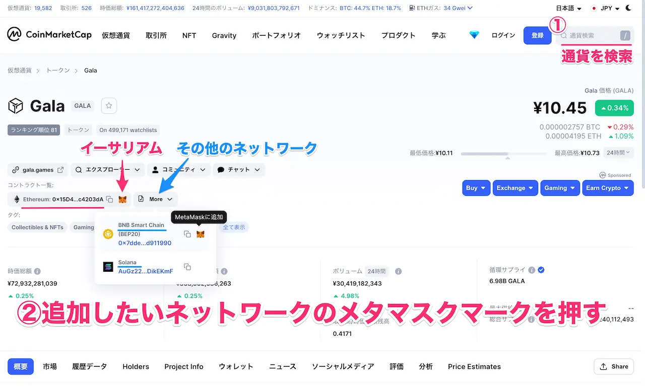Open the プロダクト menu
Image resolution: width=645 pixels, height=389 pixels.
coord(398,35)
